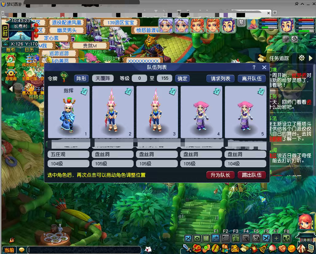Activate the F8 skill shortcut slot

point(286,238)
